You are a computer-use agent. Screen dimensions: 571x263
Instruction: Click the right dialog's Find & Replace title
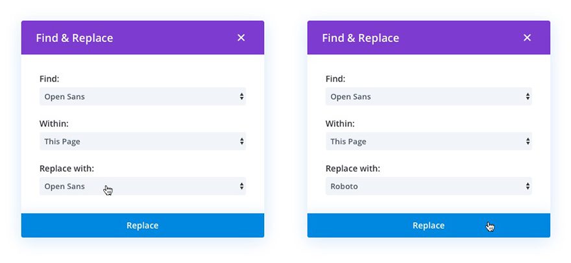point(361,38)
